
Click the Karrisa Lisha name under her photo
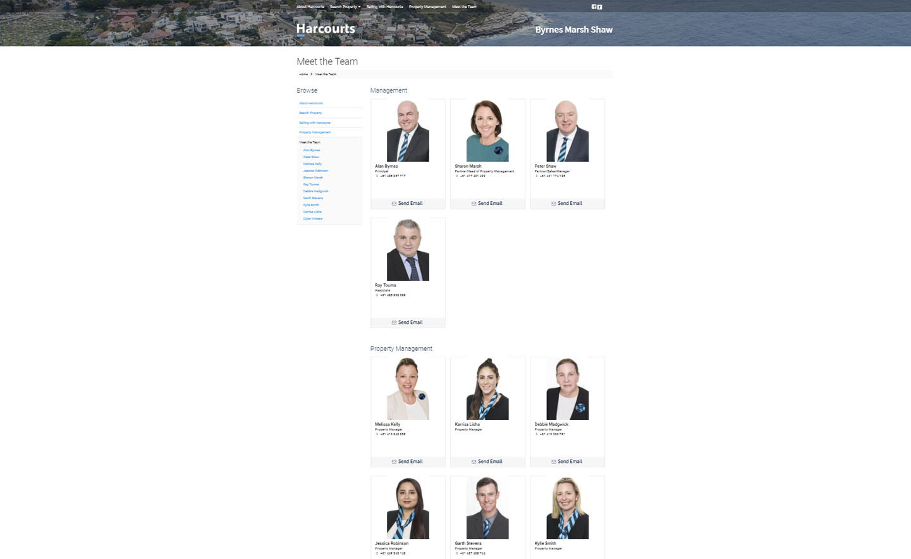(x=467, y=424)
